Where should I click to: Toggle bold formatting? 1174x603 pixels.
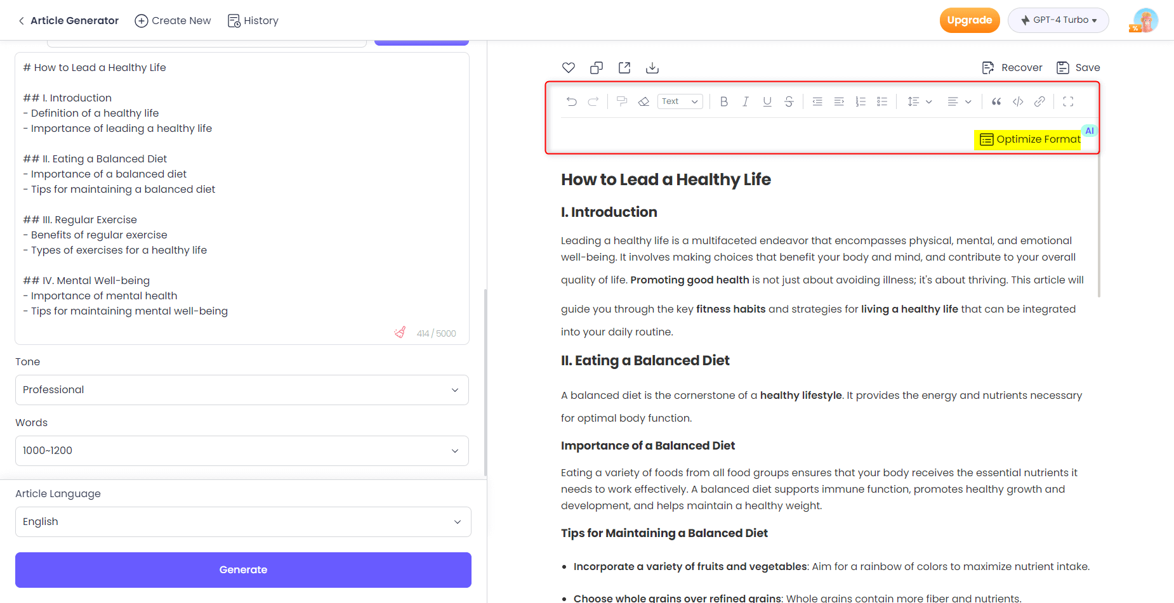click(724, 101)
